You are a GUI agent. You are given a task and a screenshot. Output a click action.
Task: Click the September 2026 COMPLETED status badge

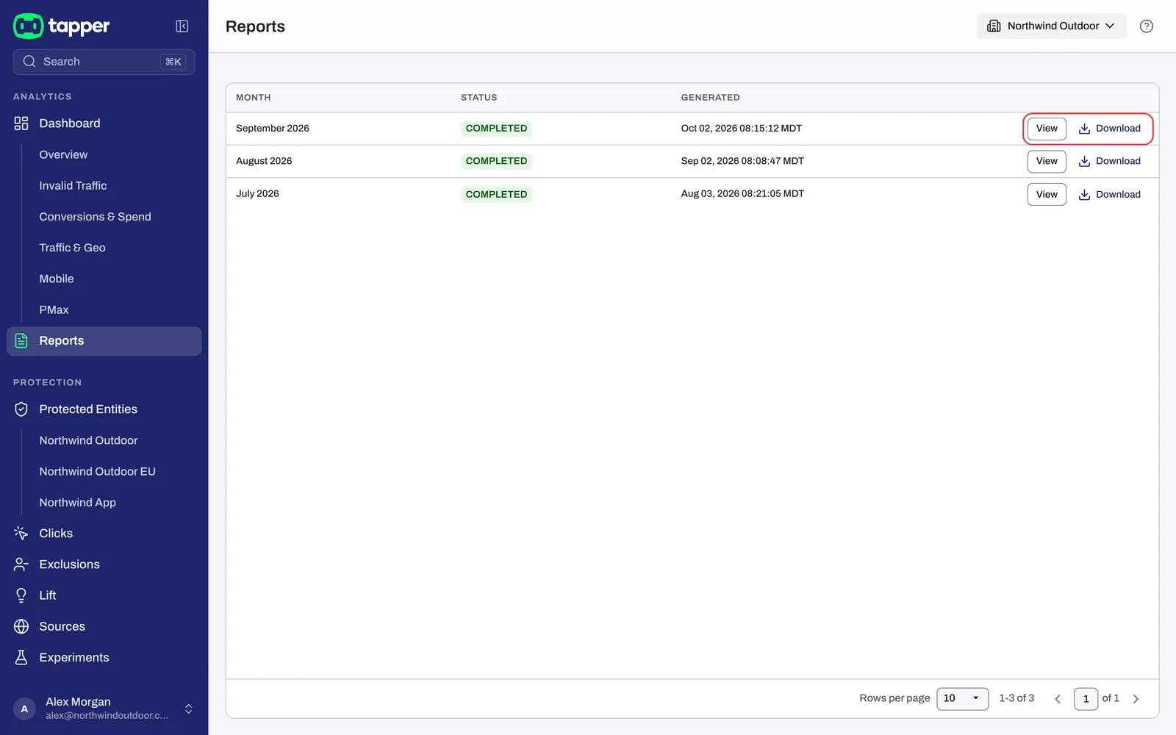[x=496, y=129]
